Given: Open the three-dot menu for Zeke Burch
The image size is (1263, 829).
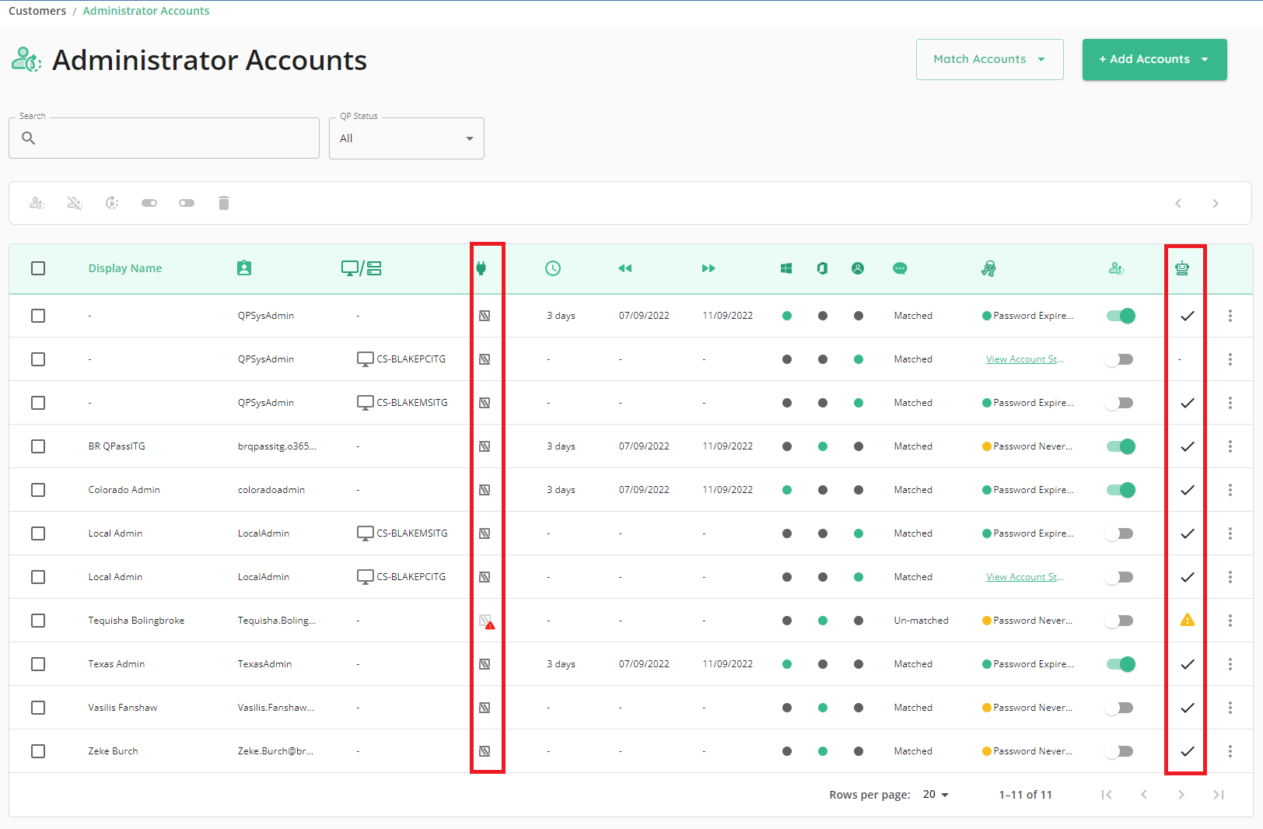Looking at the screenshot, I should click(x=1230, y=751).
